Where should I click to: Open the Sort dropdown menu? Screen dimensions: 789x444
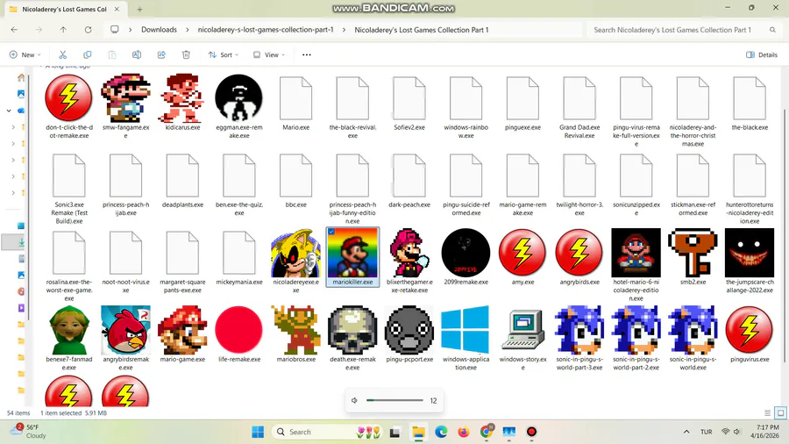[x=224, y=54]
